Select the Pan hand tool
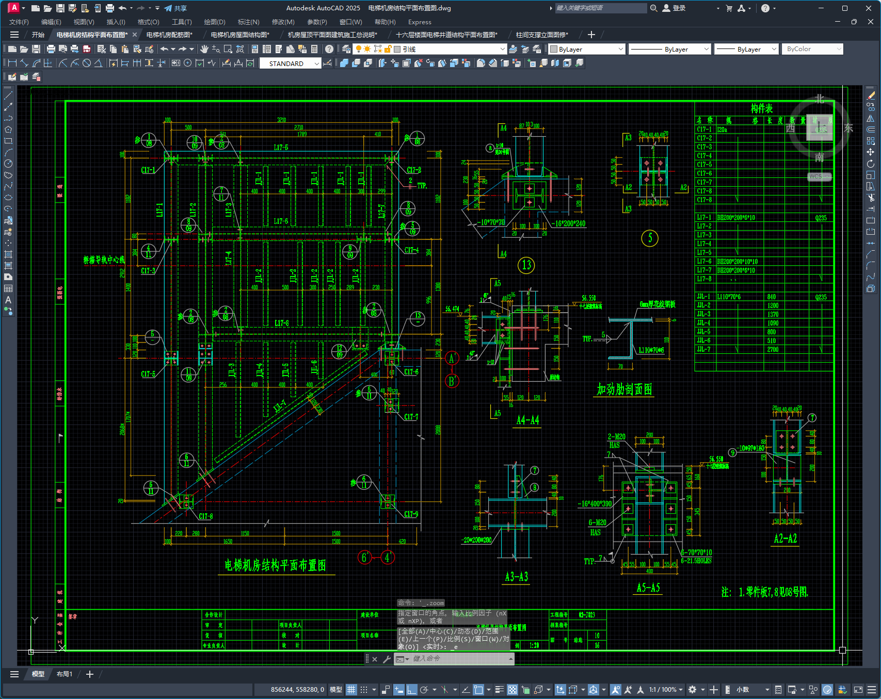 (x=204, y=49)
